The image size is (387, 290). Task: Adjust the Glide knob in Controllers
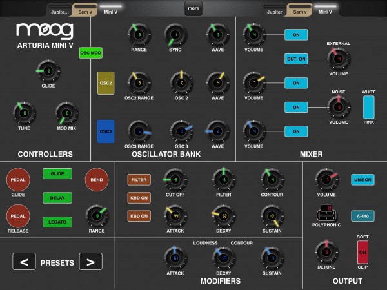pyautogui.click(x=48, y=71)
